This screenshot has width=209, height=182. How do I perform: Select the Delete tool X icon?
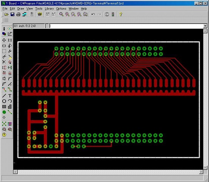point(4,62)
